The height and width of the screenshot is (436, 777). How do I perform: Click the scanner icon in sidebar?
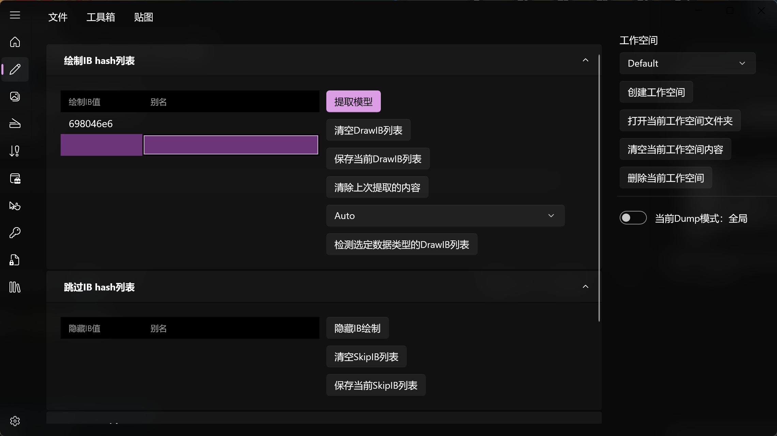pos(15,124)
